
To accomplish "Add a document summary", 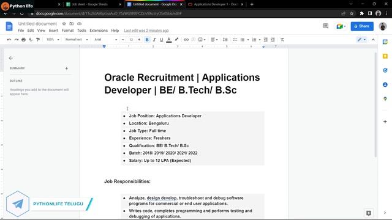I will (x=67, y=68).
